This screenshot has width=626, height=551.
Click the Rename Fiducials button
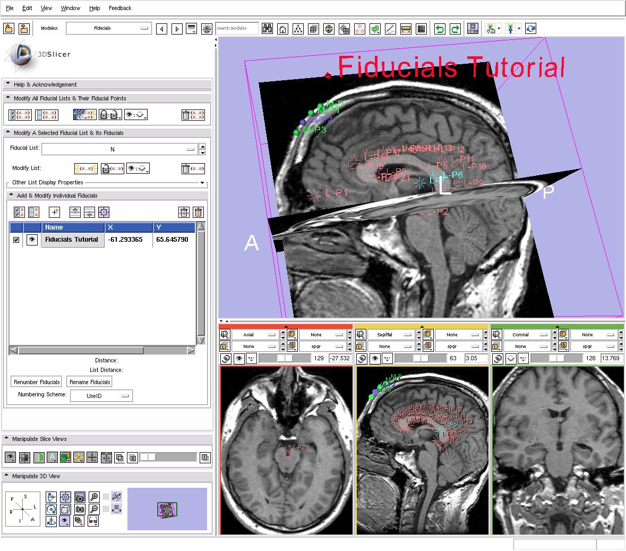pos(90,382)
